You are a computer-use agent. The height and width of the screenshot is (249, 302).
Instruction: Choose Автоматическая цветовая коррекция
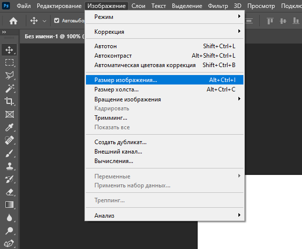[x=165, y=65]
